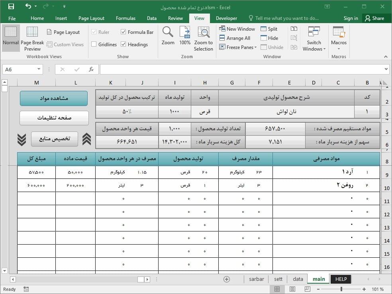Open a New Window

[237, 29]
